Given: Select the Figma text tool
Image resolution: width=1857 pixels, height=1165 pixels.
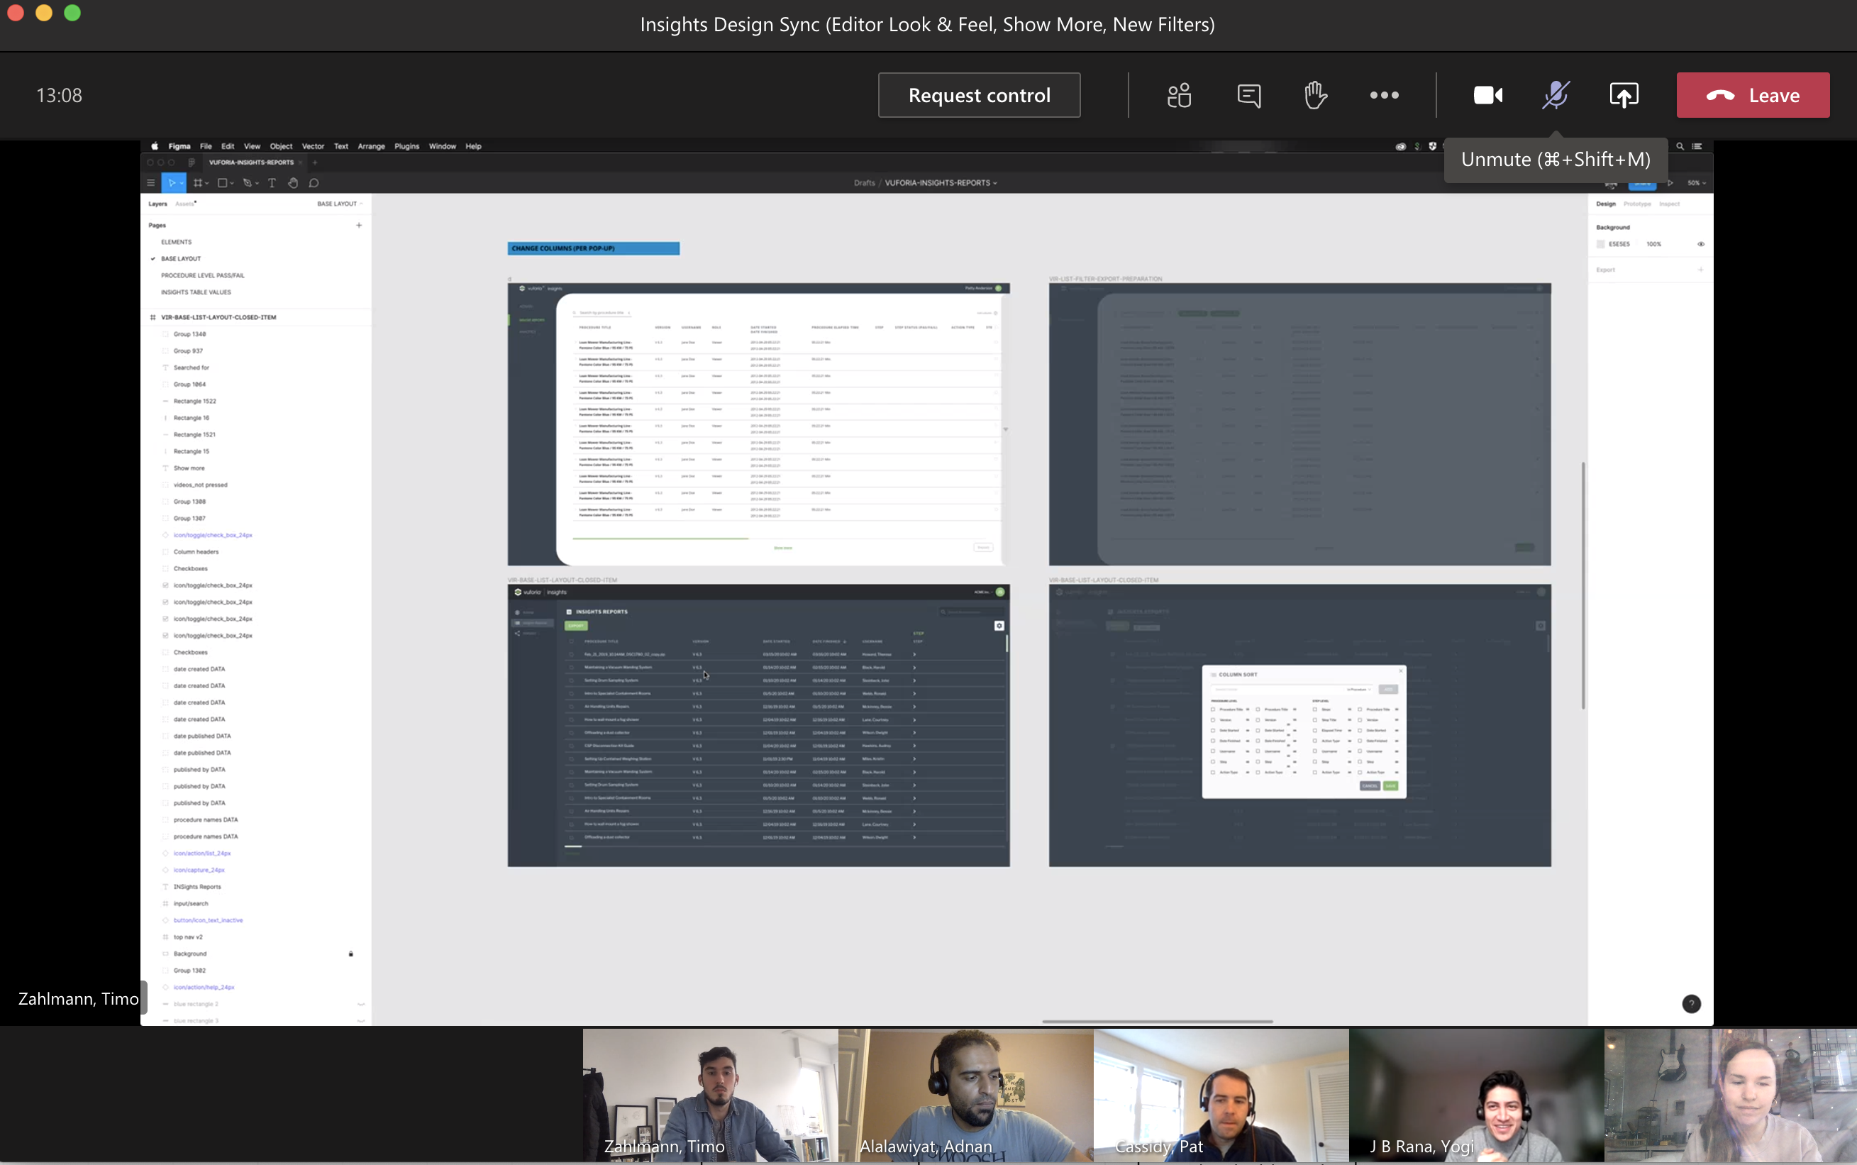Looking at the screenshot, I should click(271, 183).
